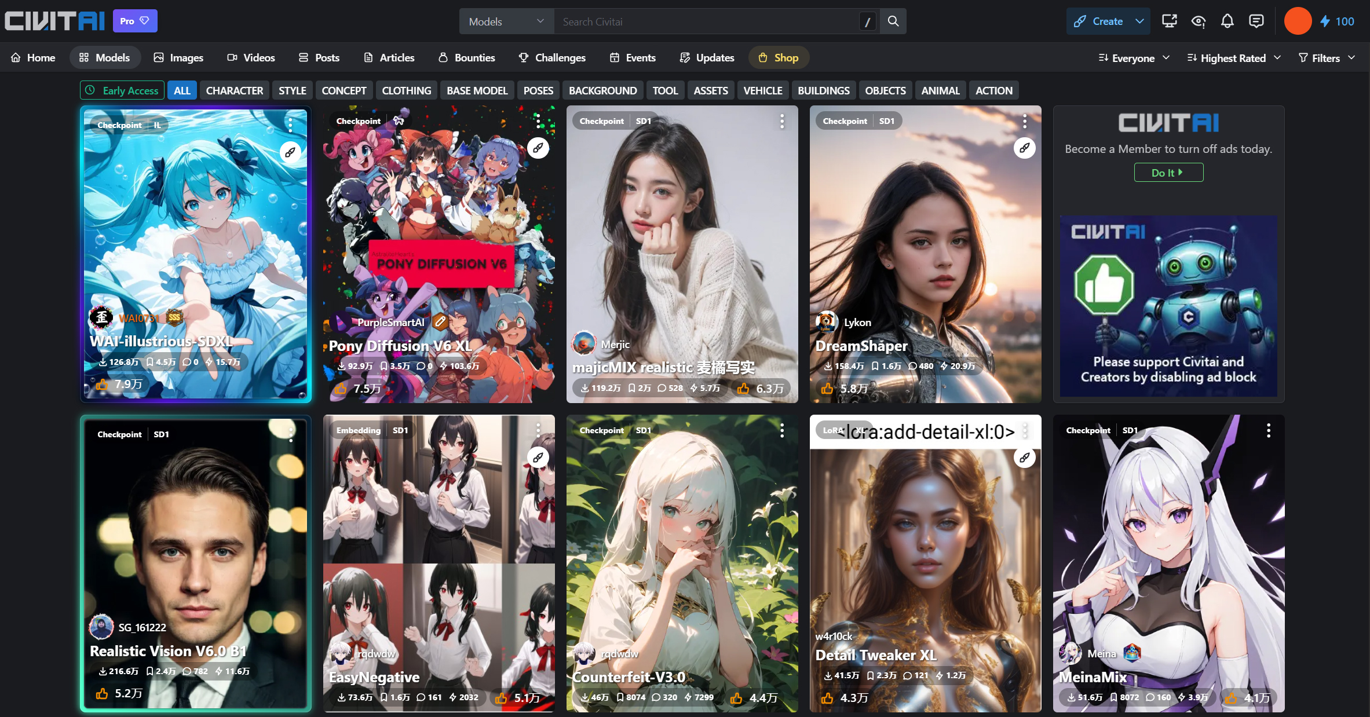
Task: Open options menu on Counterfeit-V3.0 card
Action: click(782, 430)
